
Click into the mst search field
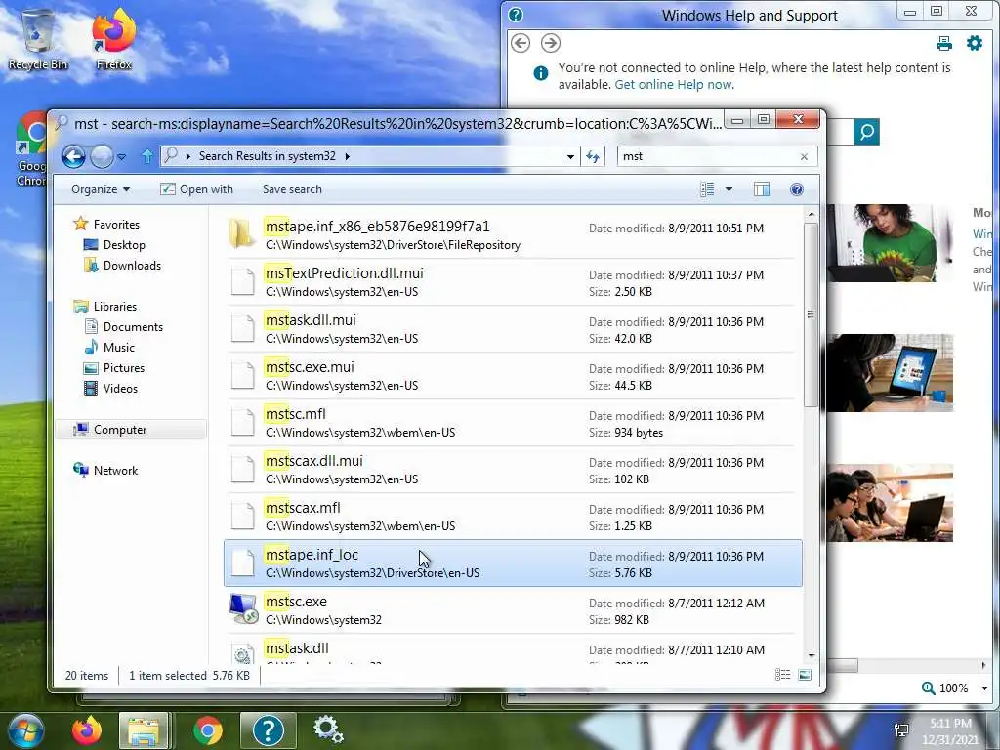tap(707, 156)
